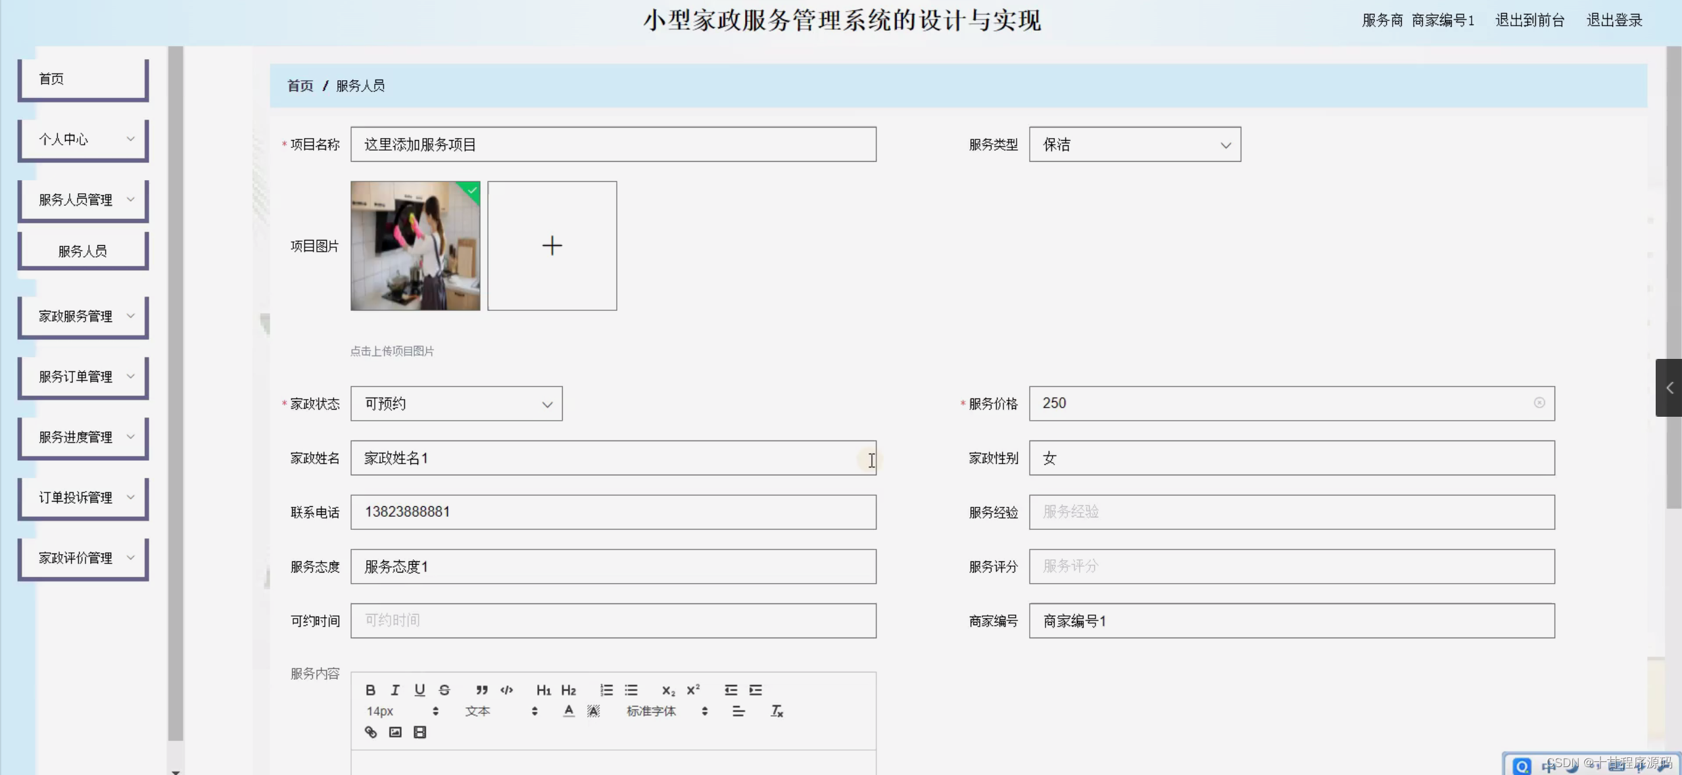Viewport: 1682px width, 775px height.
Task: Toggle blockquote formatting
Action: click(x=481, y=690)
